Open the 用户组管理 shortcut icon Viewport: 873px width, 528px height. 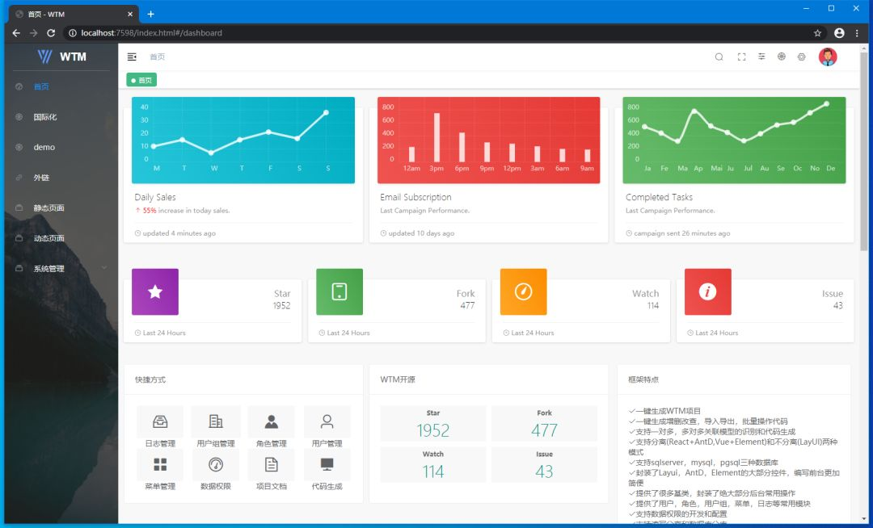216,422
